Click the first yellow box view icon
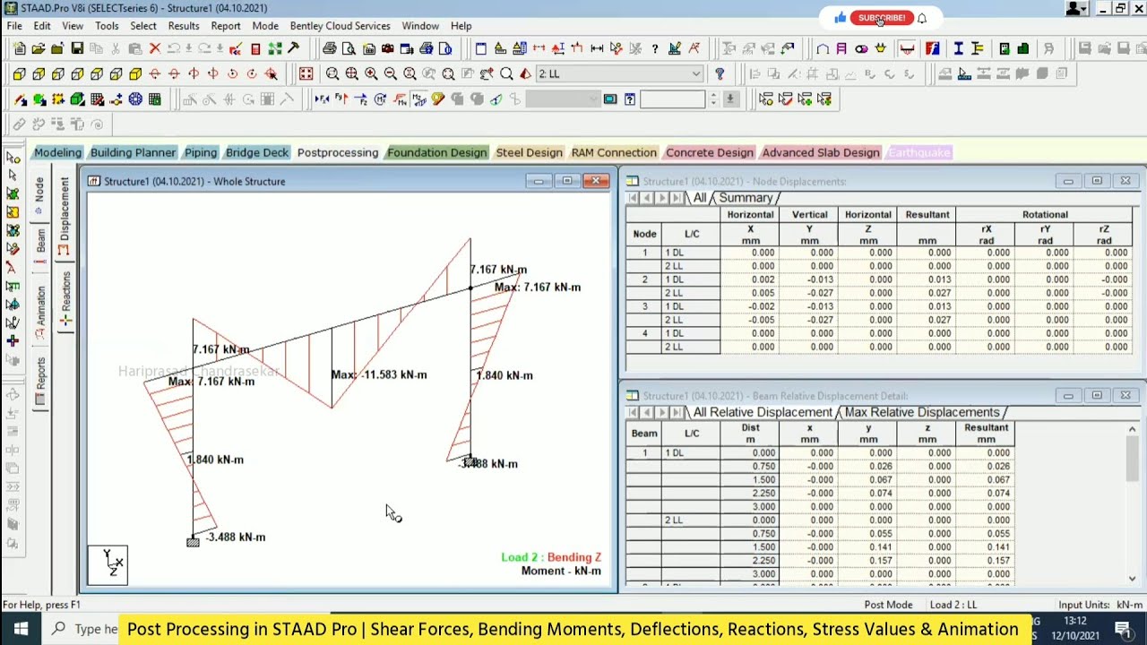Image resolution: width=1147 pixels, height=645 pixels. (19, 73)
